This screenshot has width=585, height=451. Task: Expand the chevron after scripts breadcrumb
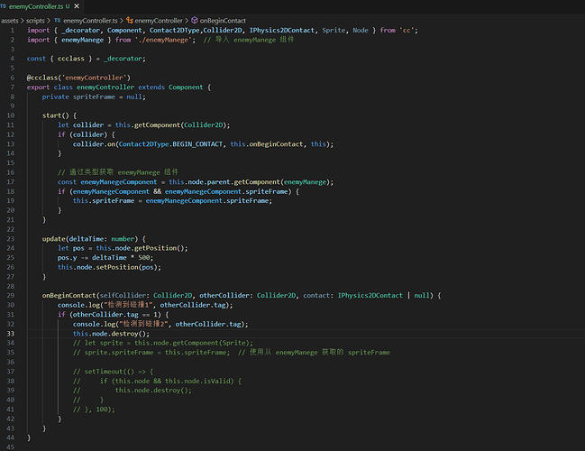(x=49, y=21)
